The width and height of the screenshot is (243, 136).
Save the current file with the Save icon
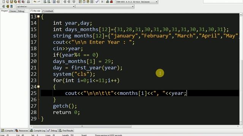click(x=11, y=2)
